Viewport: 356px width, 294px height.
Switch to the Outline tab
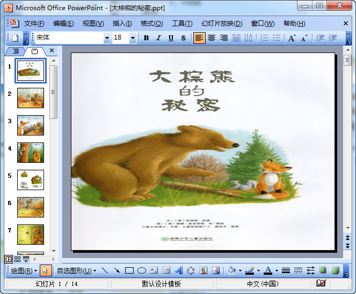tap(16, 51)
